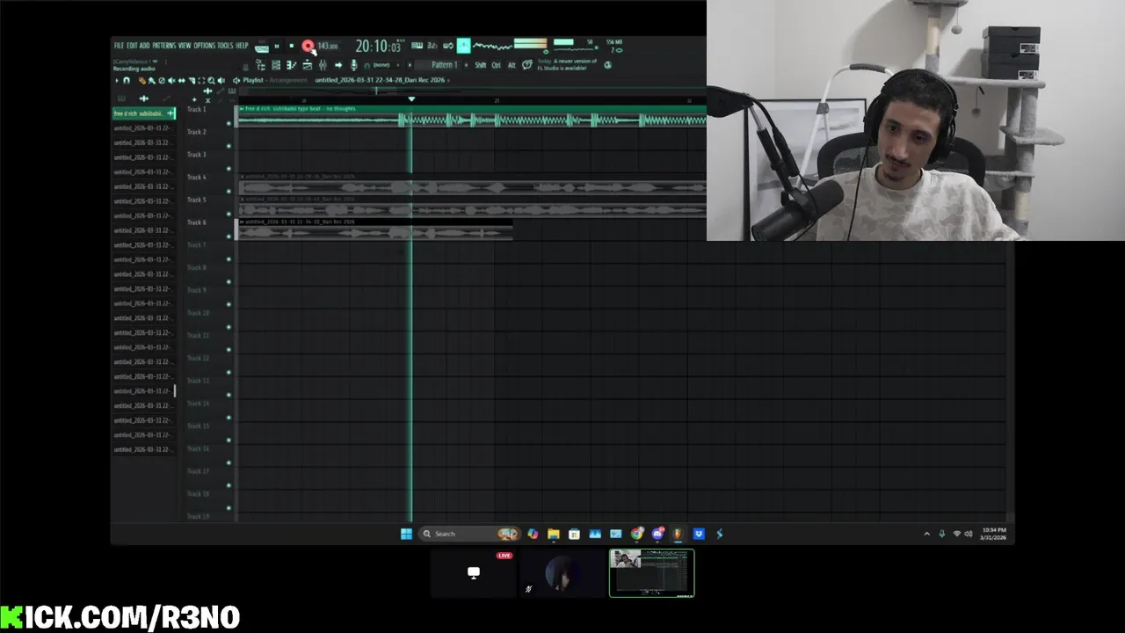Adjust the master volume peak meter
Screen dimensions: 1125x633
click(530, 43)
